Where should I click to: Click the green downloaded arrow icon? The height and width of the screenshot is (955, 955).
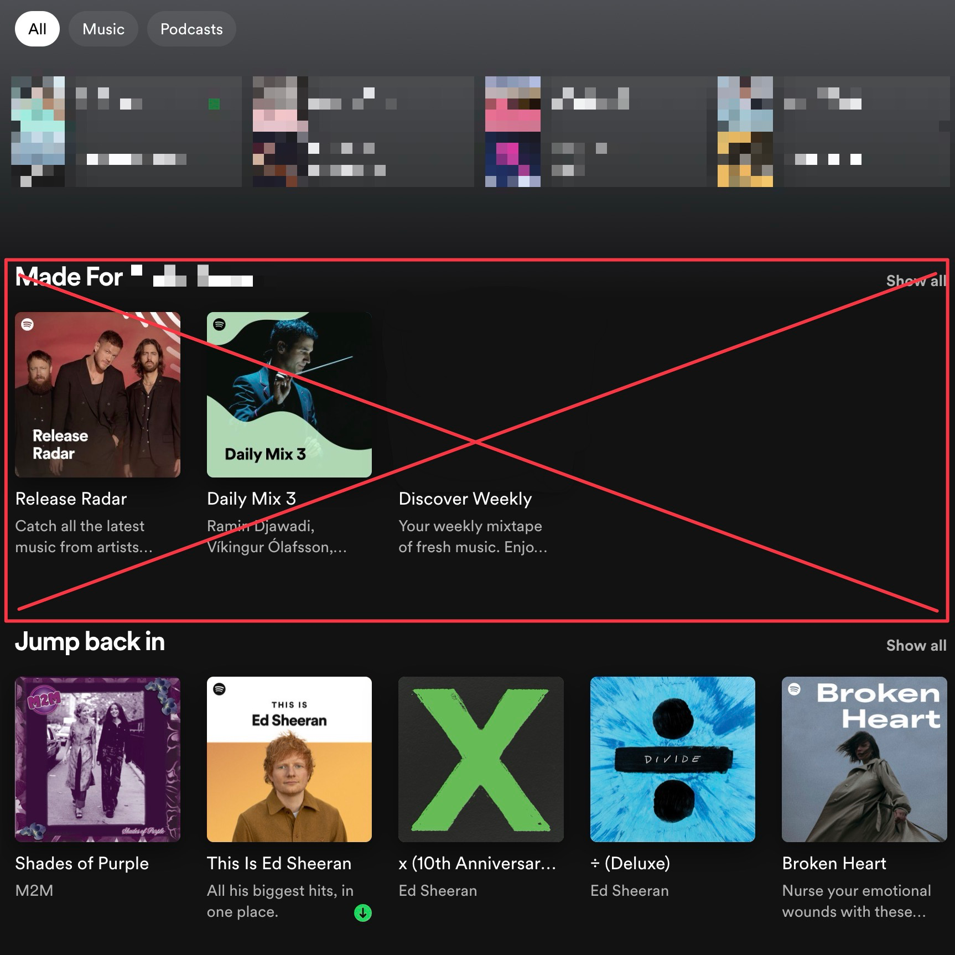tap(363, 913)
